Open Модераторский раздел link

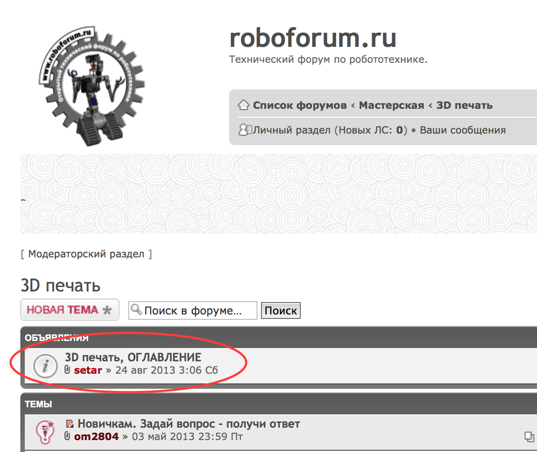(86, 254)
